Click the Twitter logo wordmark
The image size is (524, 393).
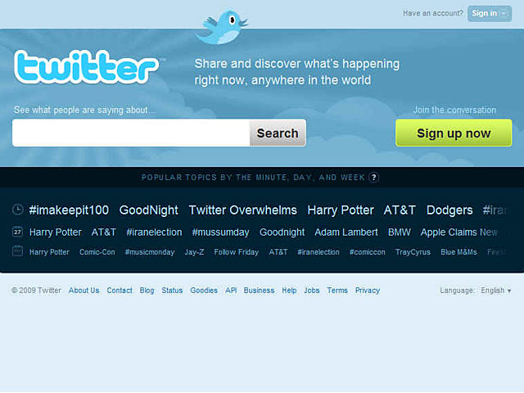[86, 67]
